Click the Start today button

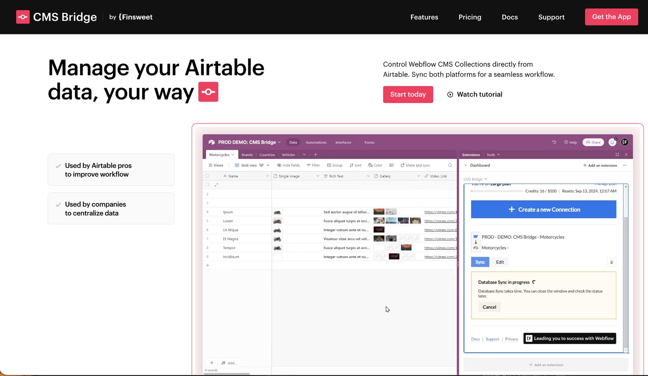[408, 94]
